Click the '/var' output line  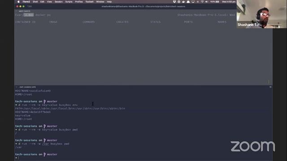point(18,147)
